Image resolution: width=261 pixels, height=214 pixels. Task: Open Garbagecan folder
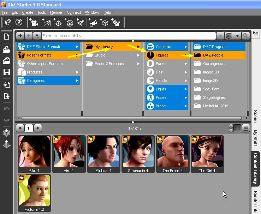pyautogui.click(x=219, y=64)
